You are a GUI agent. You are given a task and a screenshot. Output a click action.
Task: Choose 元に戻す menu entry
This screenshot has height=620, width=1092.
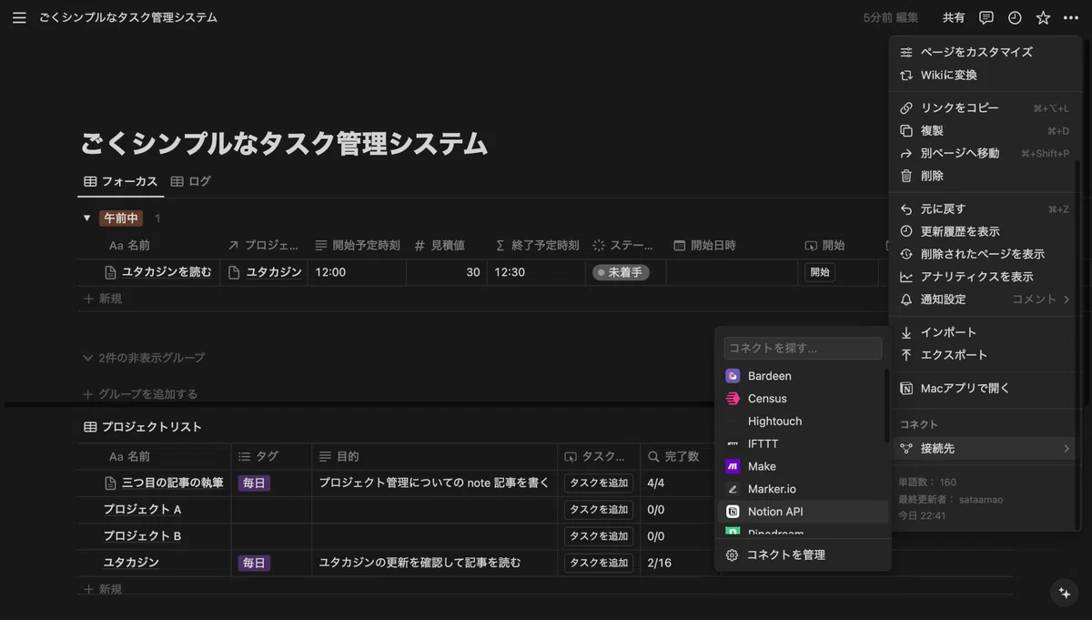pos(985,209)
